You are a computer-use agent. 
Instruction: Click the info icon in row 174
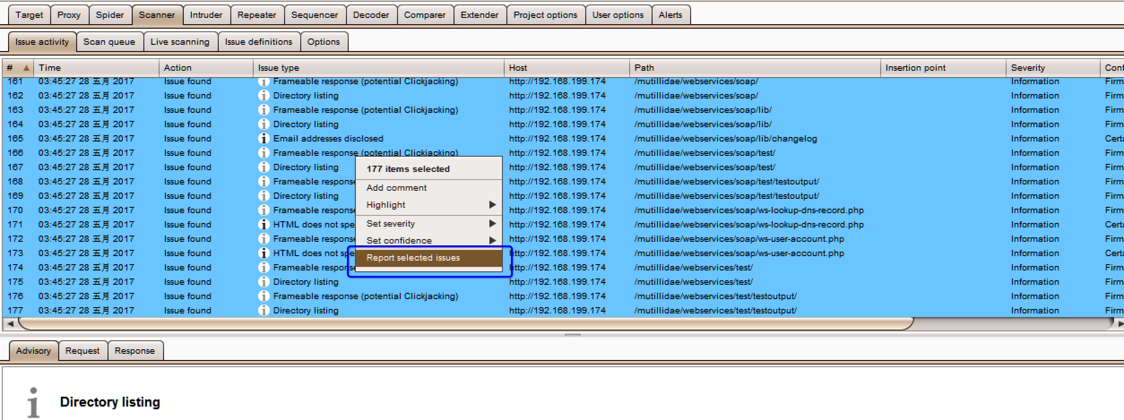coord(264,267)
